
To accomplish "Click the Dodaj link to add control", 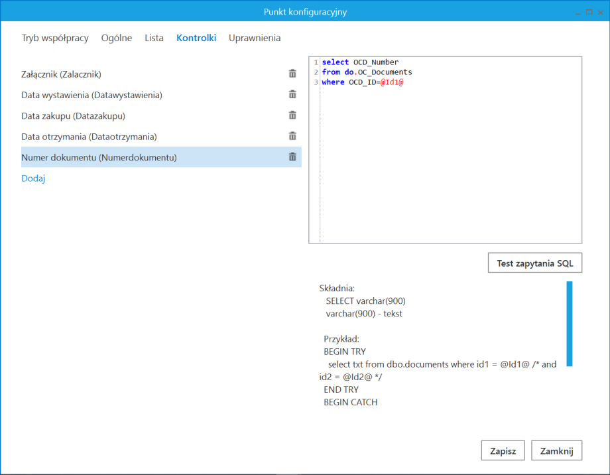I will coord(33,178).
